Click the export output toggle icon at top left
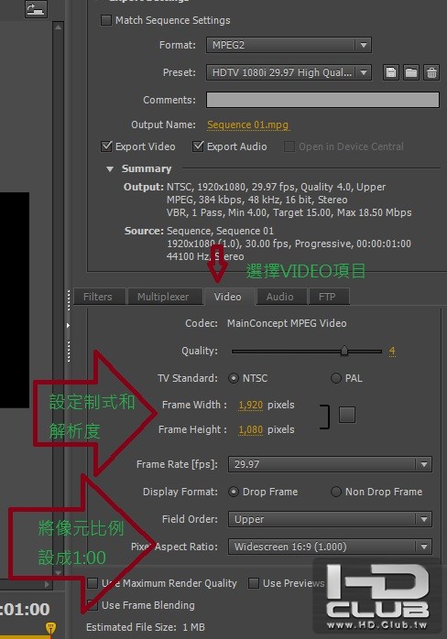This screenshot has height=639, width=447. pos(36,9)
